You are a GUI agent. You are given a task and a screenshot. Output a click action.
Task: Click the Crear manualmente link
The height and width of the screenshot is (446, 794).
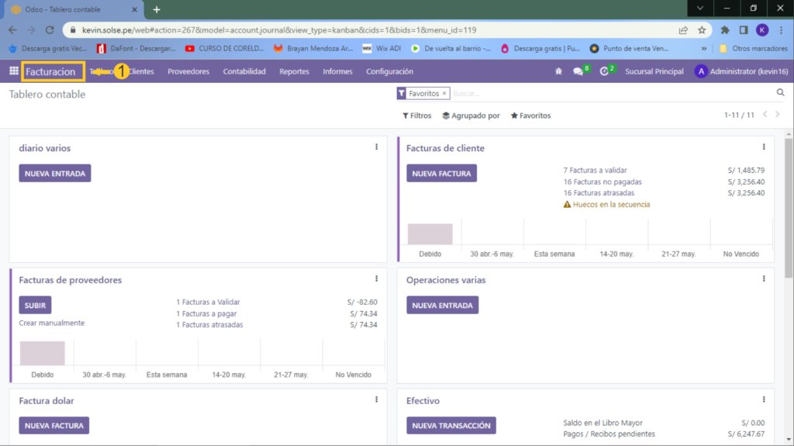coord(52,323)
